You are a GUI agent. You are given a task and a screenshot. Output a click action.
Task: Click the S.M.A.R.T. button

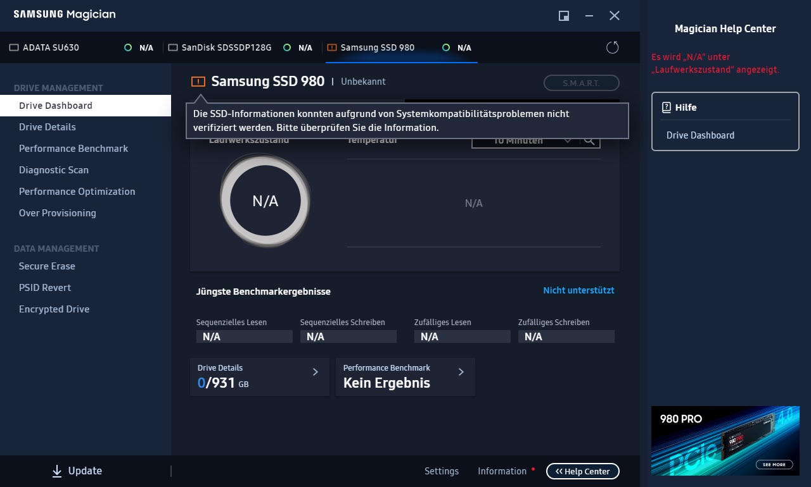(581, 83)
